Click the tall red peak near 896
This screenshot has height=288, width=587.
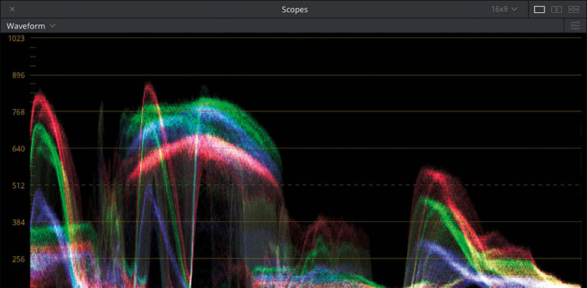(149, 91)
